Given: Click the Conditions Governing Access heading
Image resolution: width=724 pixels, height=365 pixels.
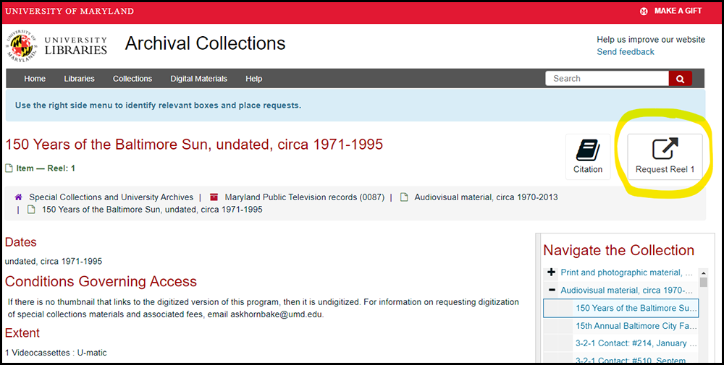Looking at the screenshot, I should pos(101,281).
